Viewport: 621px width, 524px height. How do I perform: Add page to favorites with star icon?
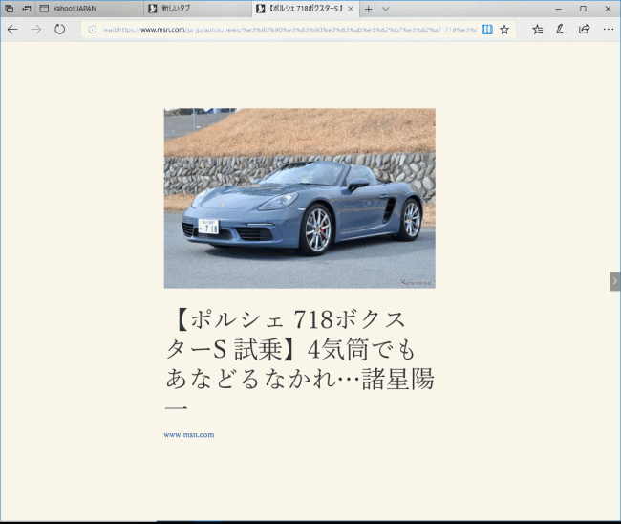coord(504,30)
